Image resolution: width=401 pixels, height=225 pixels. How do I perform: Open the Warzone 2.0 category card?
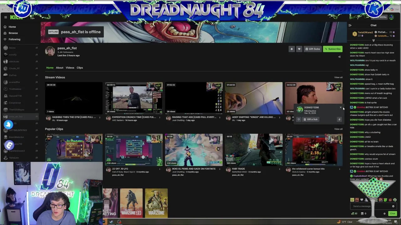(131, 203)
